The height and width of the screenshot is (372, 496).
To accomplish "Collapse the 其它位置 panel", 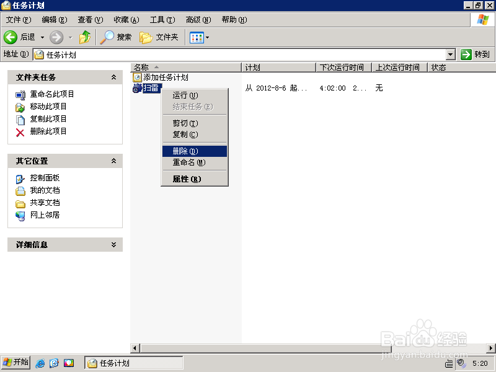I will pyautogui.click(x=113, y=161).
